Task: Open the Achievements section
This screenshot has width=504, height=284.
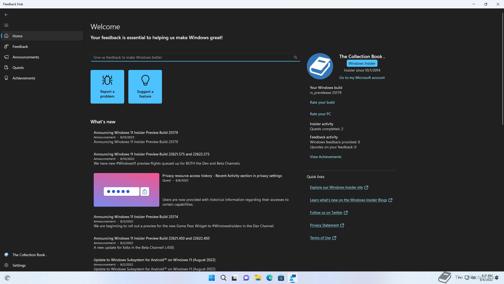Action: (42, 78)
